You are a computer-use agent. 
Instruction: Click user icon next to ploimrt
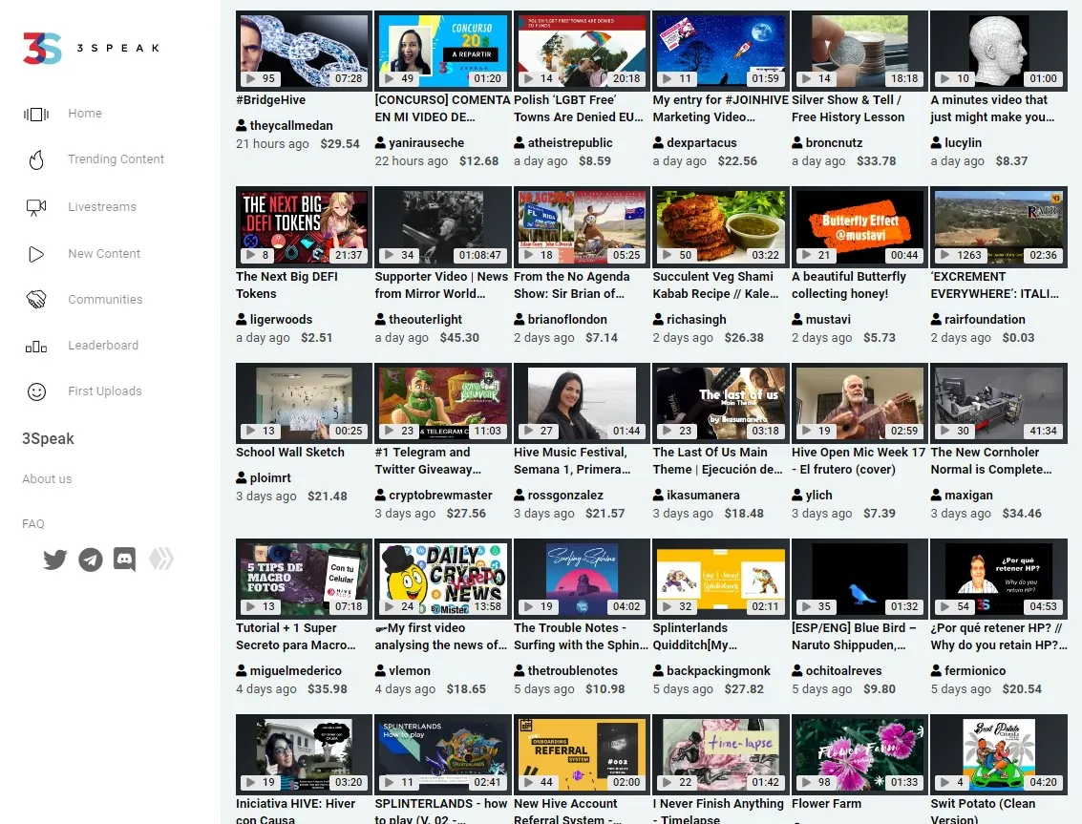[242, 477]
